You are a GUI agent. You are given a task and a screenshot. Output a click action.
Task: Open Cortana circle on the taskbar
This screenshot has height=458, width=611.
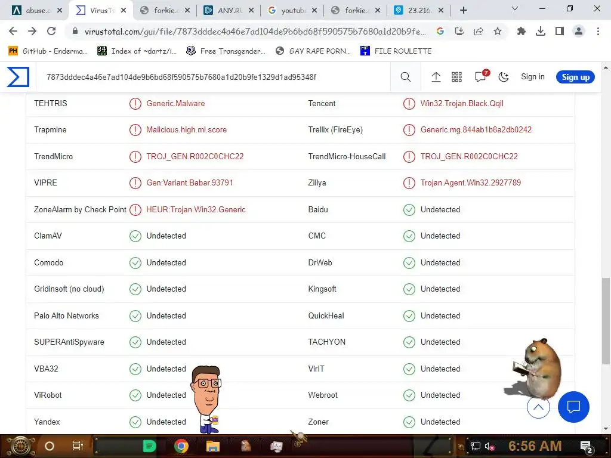pyautogui.click(x=50, y=446)
